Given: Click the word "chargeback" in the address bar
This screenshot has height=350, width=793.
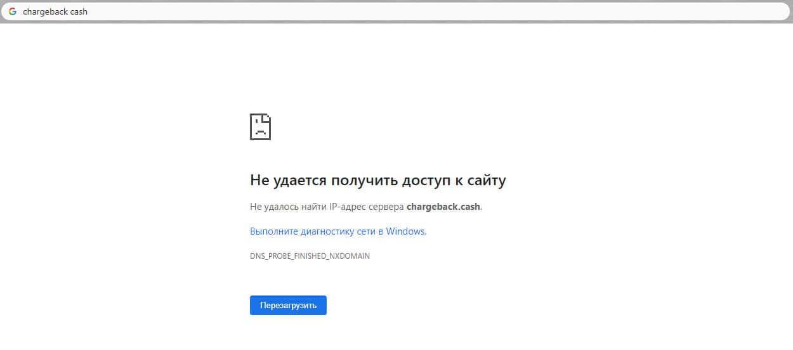Looking at the screenshot, I should 45,11.
